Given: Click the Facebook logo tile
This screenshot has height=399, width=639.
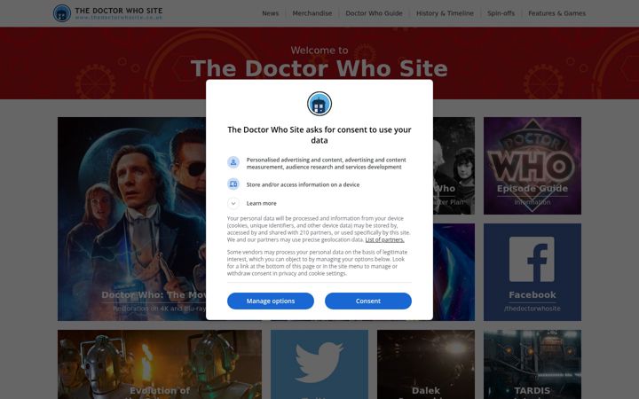Looking at the screenshot, I should (532, 272).
